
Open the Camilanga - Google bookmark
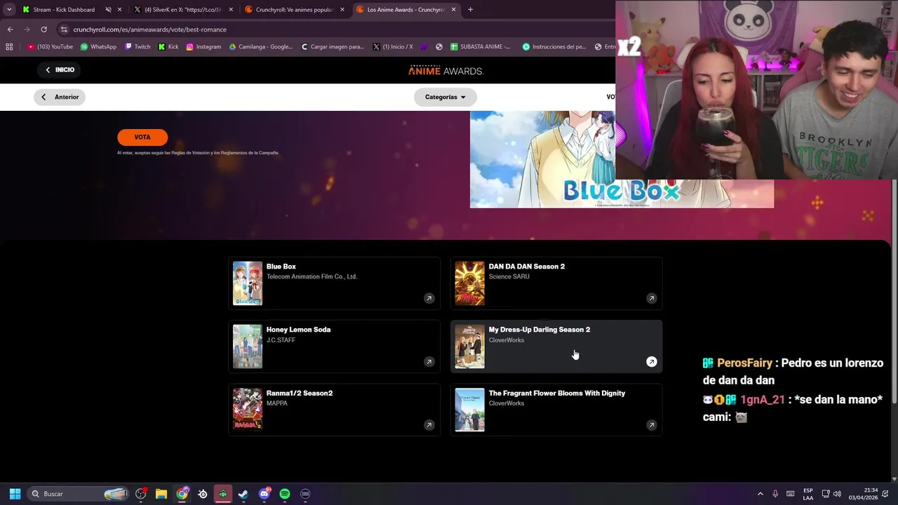point(260,47)
